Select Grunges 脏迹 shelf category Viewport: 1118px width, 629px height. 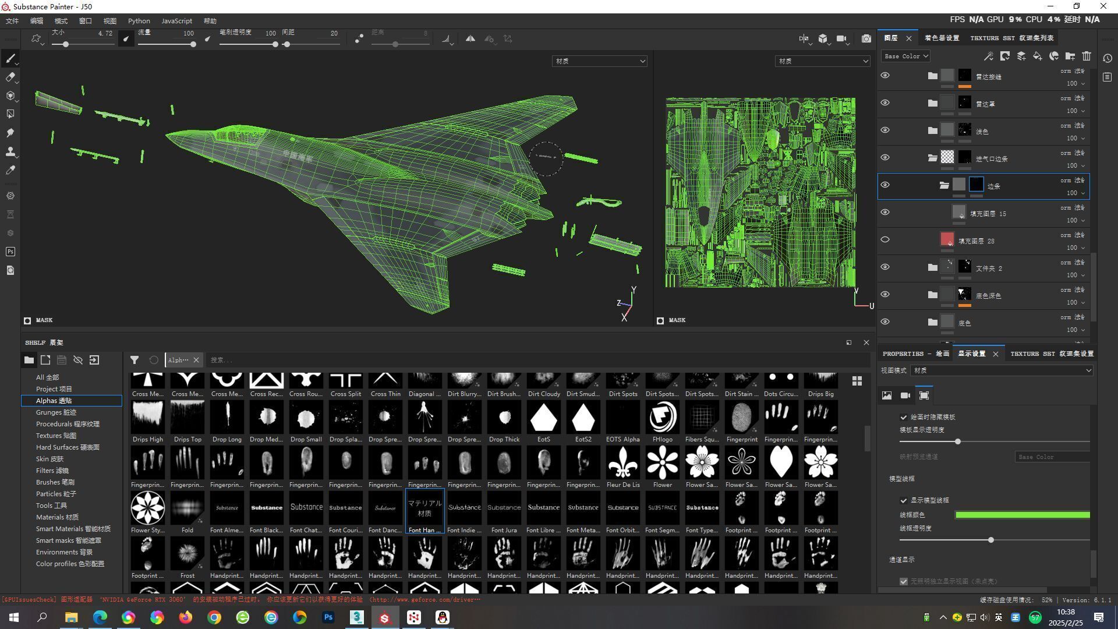[x=56, y=412]
